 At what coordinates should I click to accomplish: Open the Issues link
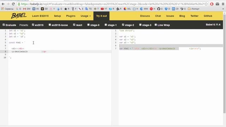click(170, 16)
